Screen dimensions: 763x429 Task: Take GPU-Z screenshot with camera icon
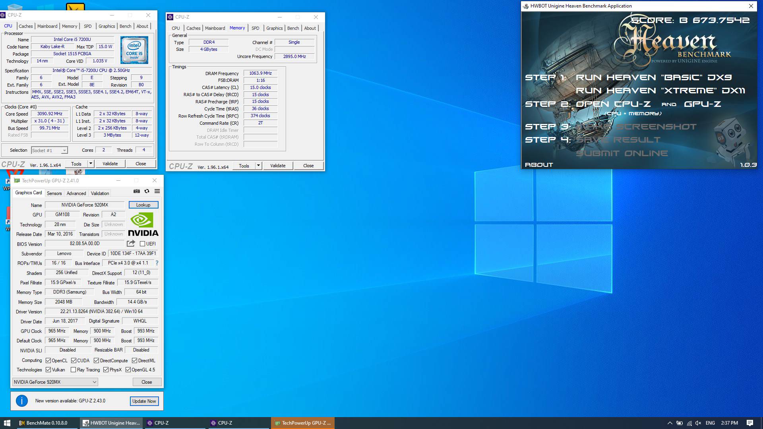pos(137,191)
